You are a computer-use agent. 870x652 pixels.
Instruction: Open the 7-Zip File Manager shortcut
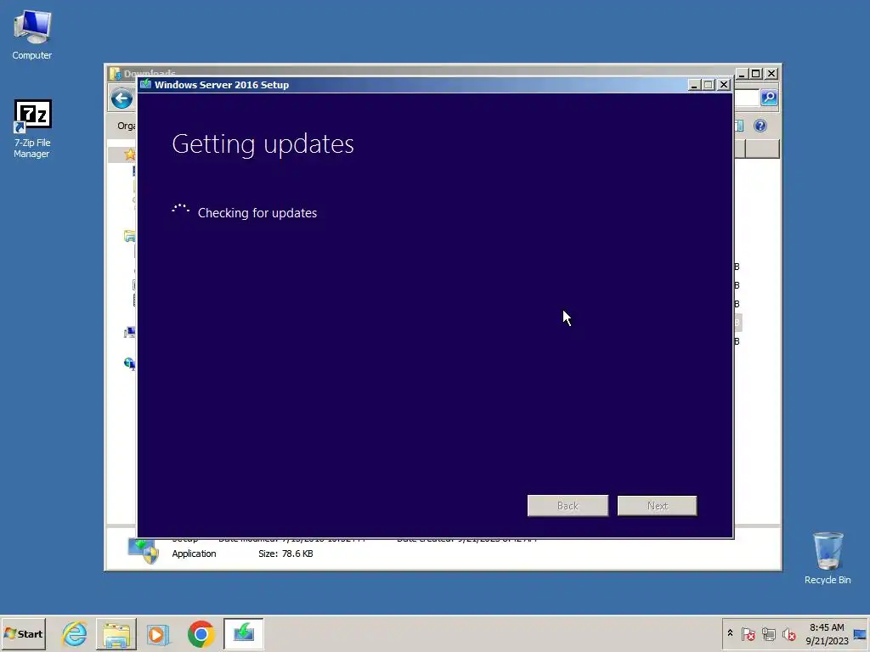[x=32, y=129]
